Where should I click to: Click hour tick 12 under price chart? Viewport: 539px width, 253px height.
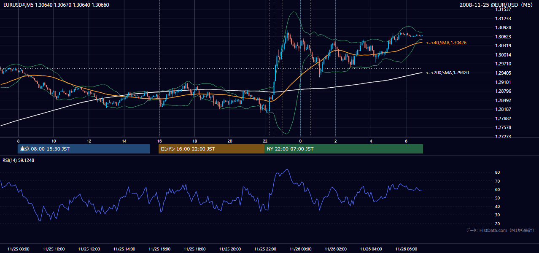(89, 141)
